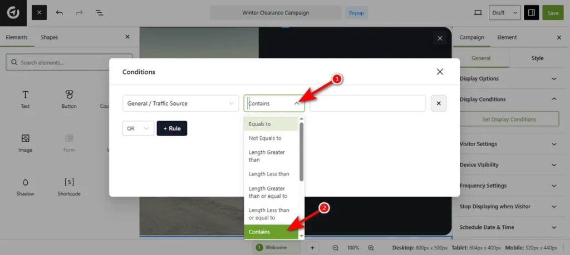Screen dimensions: 570x255
Task: Open the Style settings tab
Action: [x=537, y=58]
